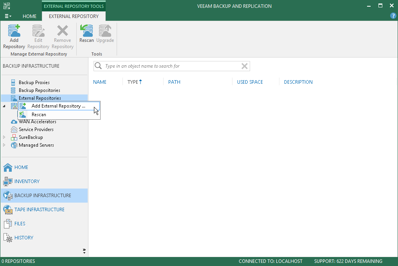The height and width of the screenshot is (266, 398).
Task: Select Backup Proxies in the tree
Action: point(34,83)
